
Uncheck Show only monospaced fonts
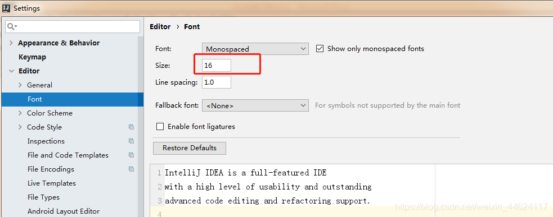pos(320,49)
